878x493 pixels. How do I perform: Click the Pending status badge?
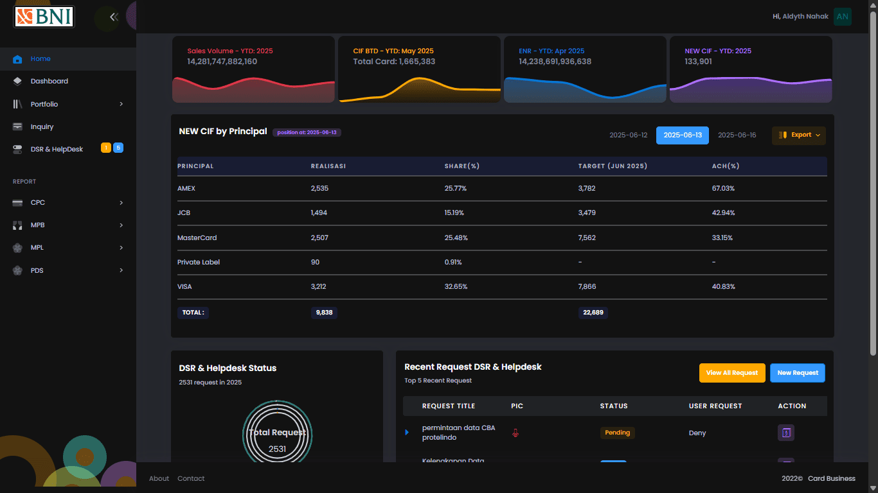click(x=618, y=433)
